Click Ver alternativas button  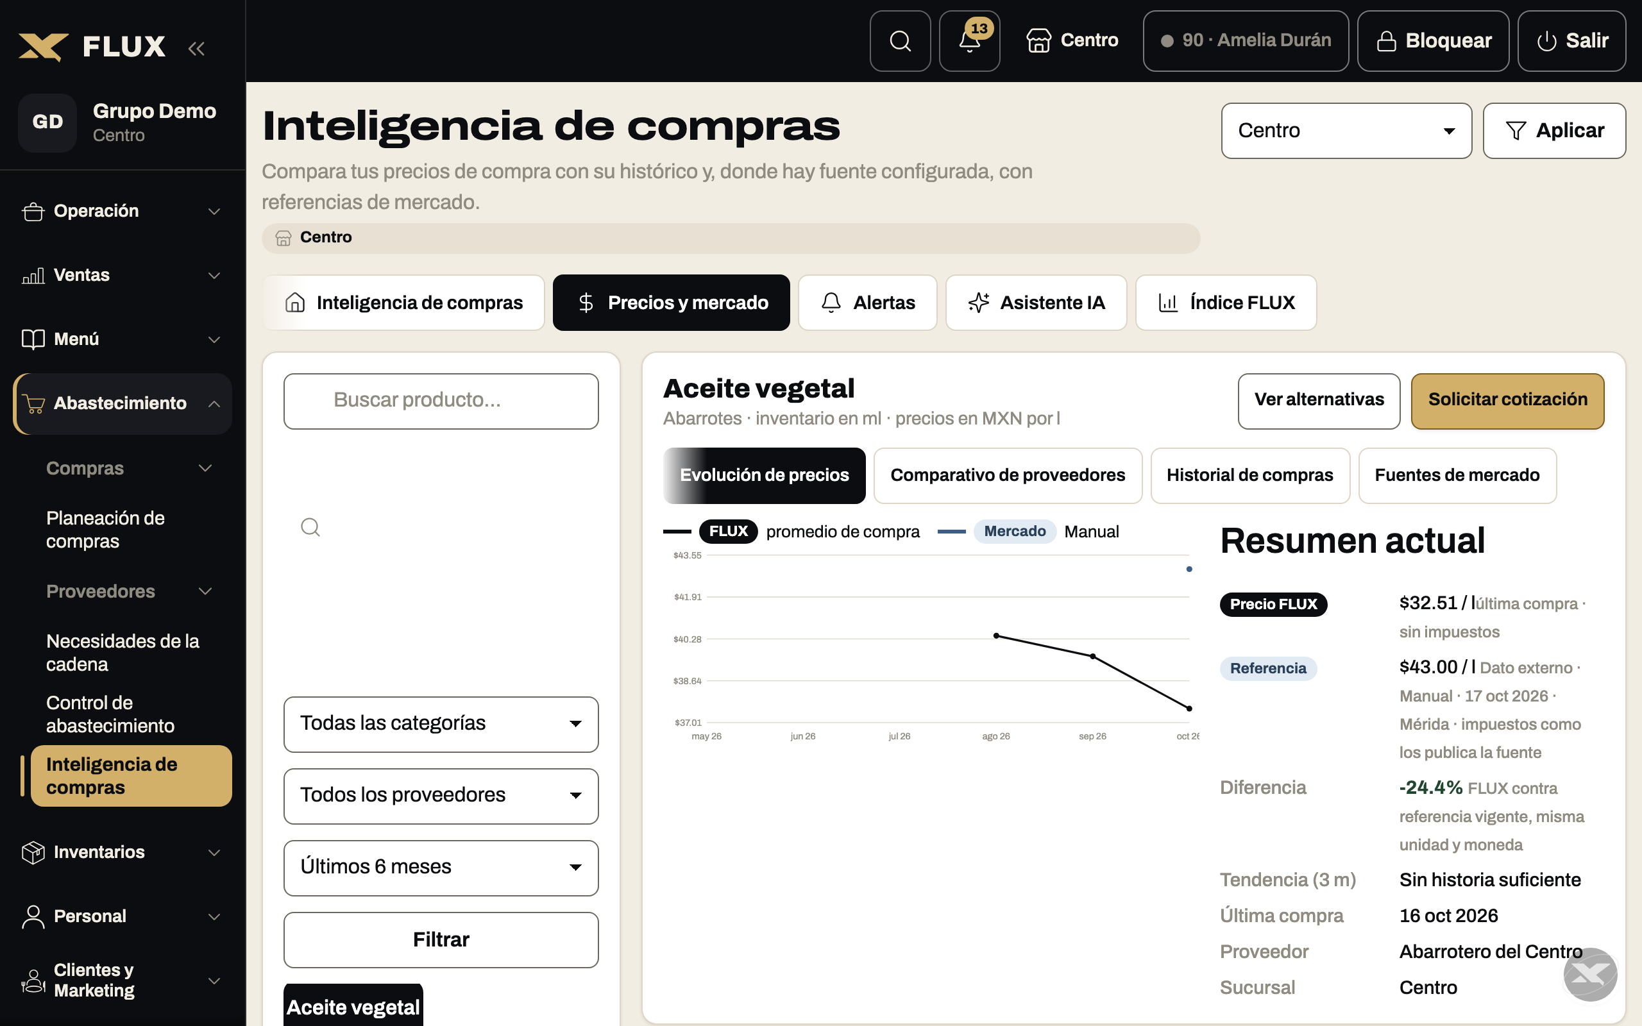pyautogui.click(x=1318, y=400)
